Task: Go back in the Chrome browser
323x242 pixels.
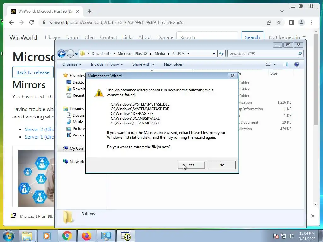Action: click(x=11, y=22)
